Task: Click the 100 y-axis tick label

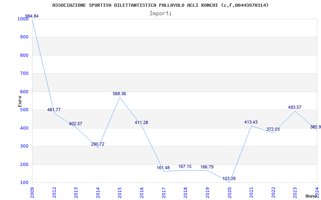Action: tap(24, 183)
